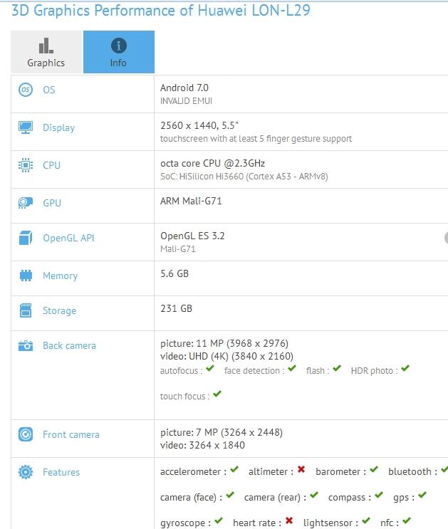
Task: Click the Front camera label
Action: 71,434
